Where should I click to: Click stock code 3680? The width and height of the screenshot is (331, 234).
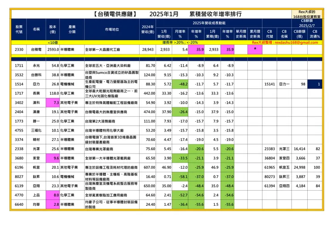(19, 158)
